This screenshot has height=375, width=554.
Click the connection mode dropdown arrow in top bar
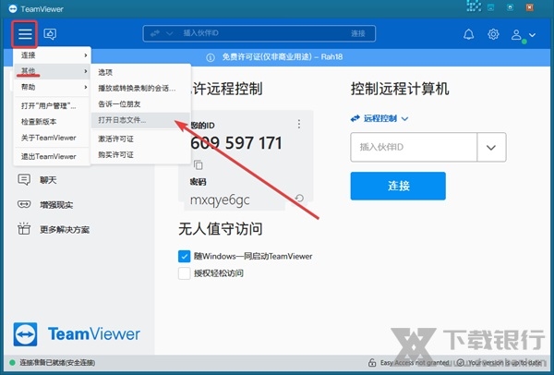(x=169, y=33)
